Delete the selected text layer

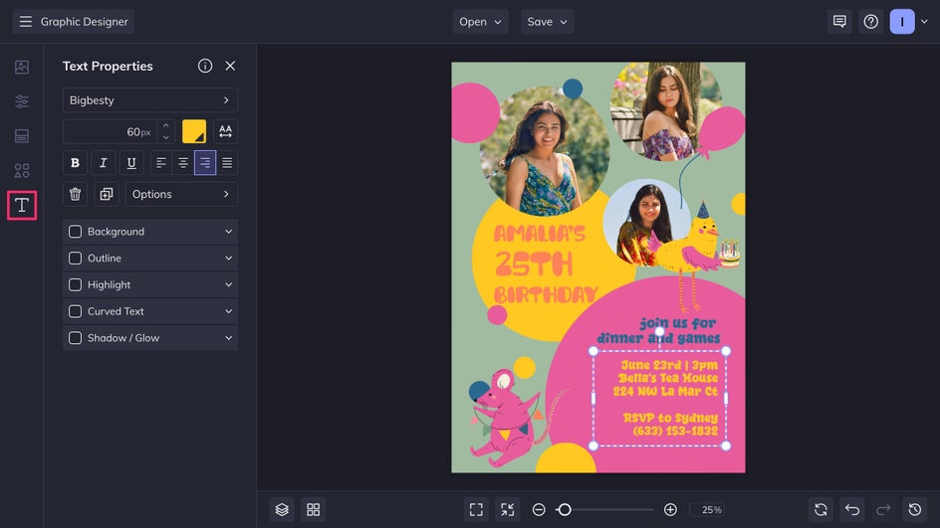click(x=75, y=194)
